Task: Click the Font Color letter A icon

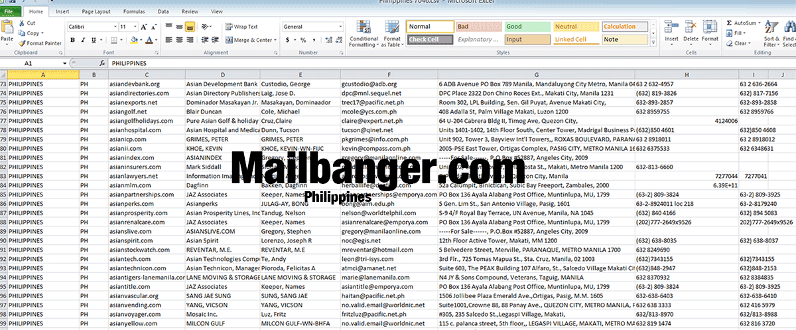Action: tap(149, 40)
